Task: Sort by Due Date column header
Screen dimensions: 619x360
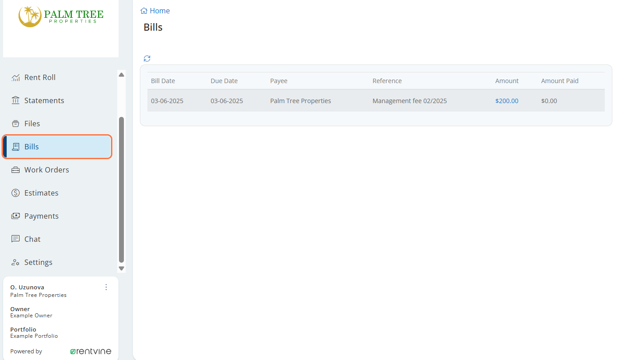Action: coord(224,81)
